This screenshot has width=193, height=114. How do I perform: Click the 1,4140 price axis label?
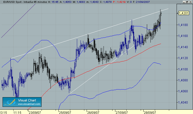point(183,47)
